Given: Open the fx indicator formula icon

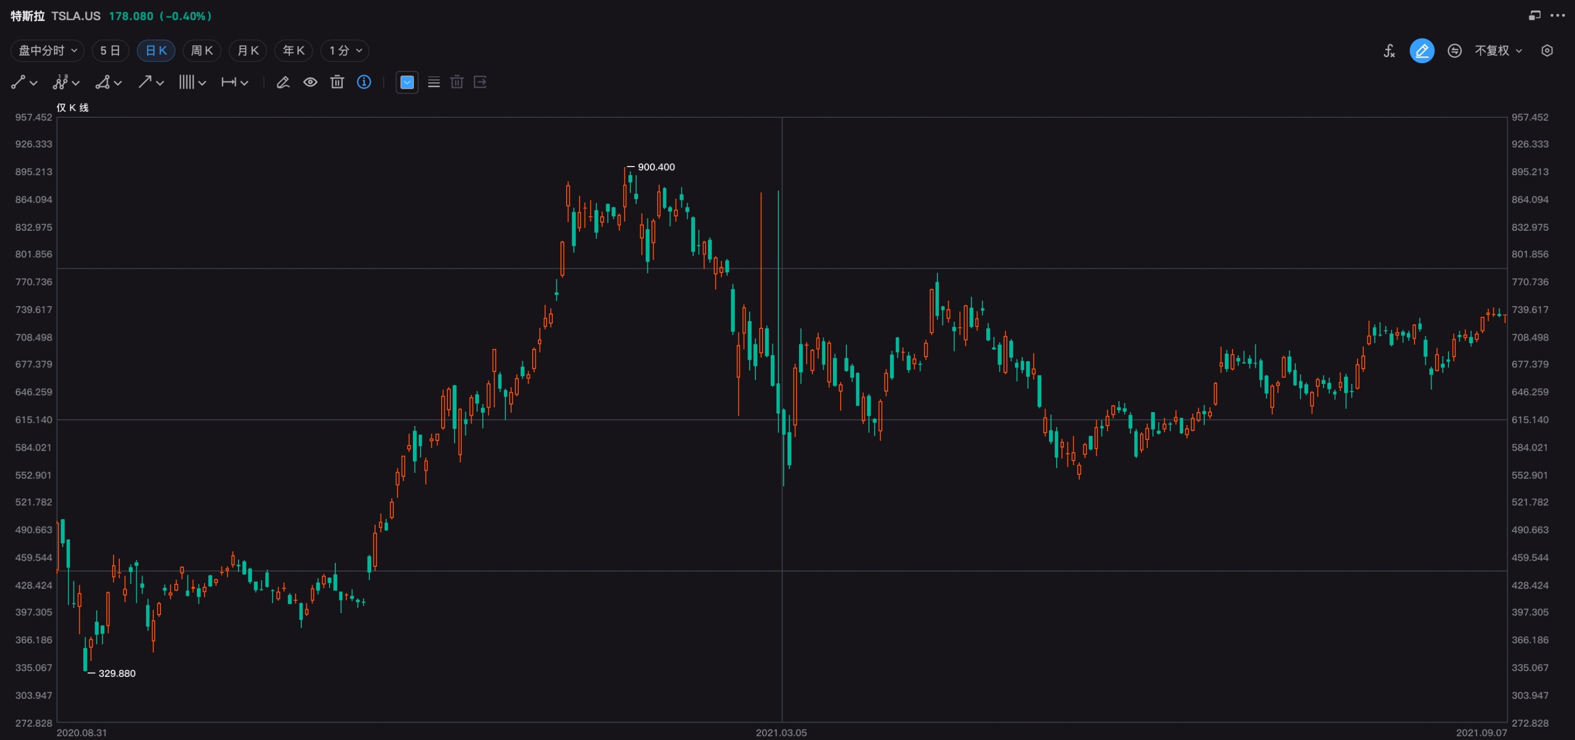Looking at the screenshot, I should point(1389,51).
